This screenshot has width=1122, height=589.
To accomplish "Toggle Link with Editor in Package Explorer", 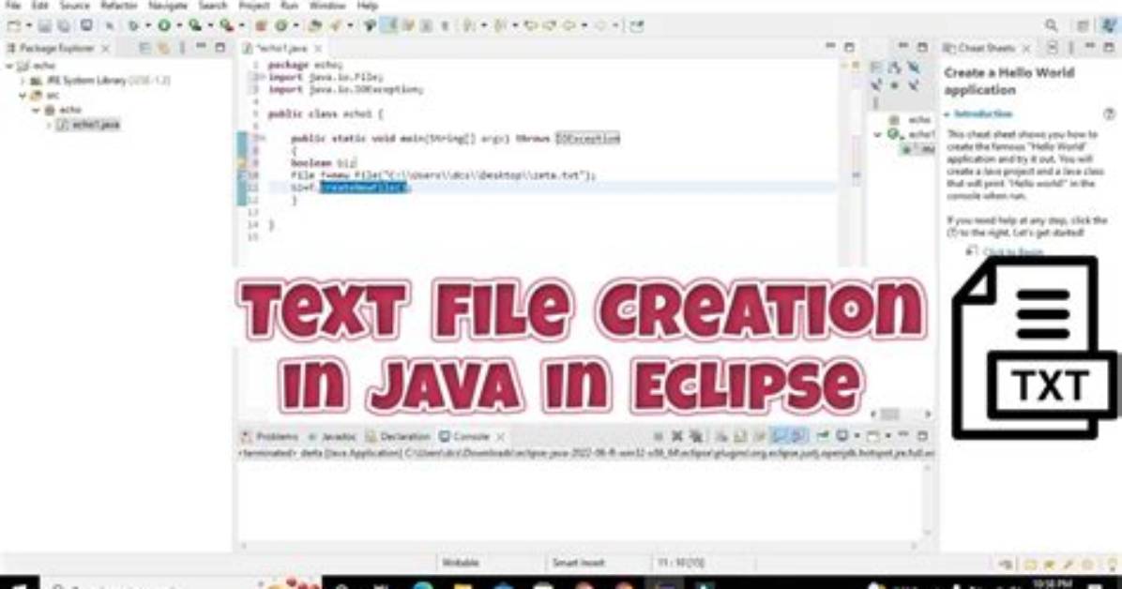I will point(163,48).
